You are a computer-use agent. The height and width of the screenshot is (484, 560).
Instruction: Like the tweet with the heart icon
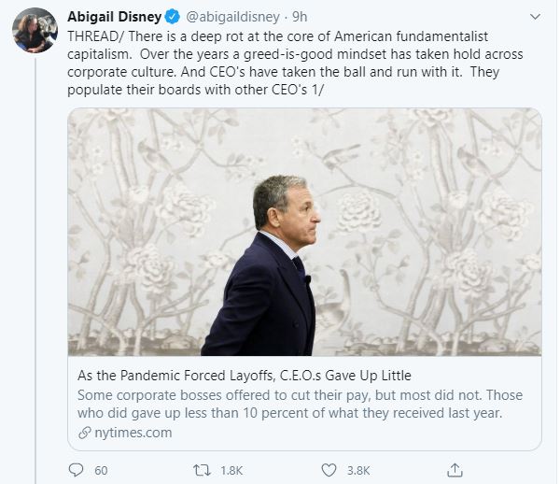[327, 469]
